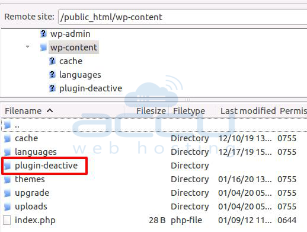Click the Remote site path field
The width and height of the screenshot is (307, 232).
coord(183,17)
